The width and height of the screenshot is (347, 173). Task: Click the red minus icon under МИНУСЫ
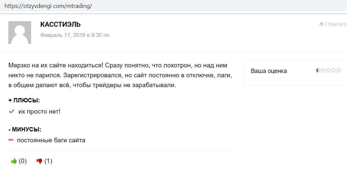tap(11, 140)
